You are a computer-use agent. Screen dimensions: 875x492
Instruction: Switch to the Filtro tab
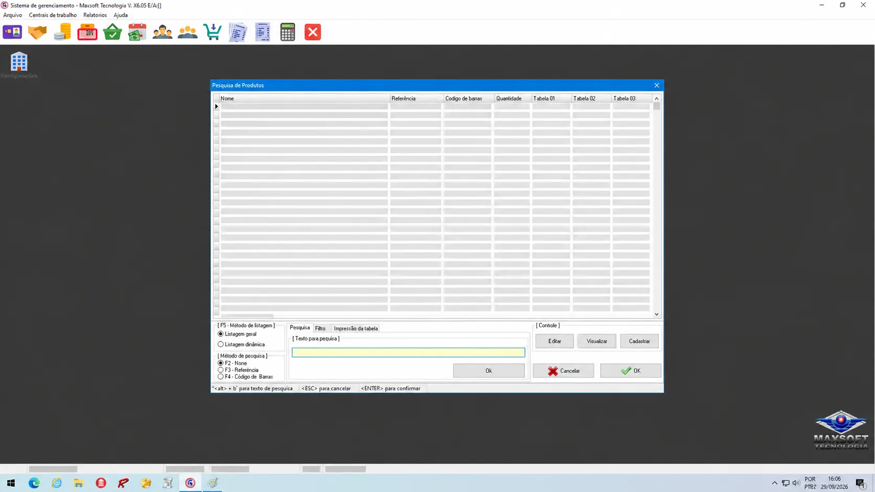click(320, 328)
